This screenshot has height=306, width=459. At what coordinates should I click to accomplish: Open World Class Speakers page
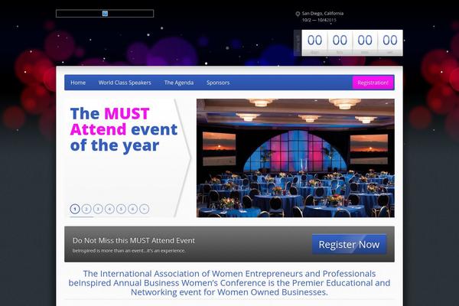pyautogui.click(x=125, y=83)
